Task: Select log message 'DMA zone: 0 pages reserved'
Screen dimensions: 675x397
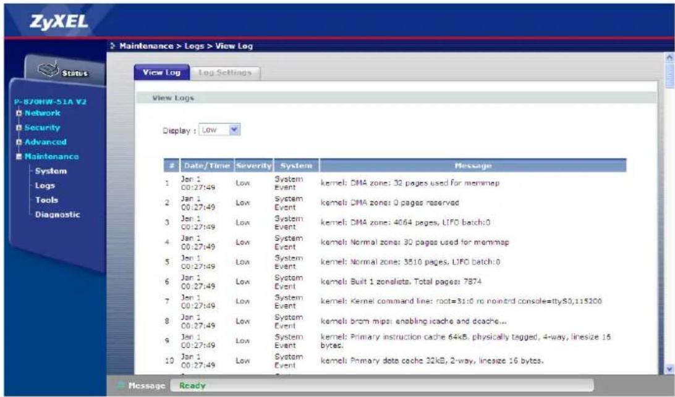Action: pos(390,203)
